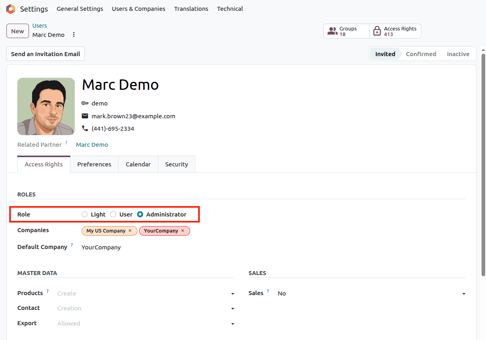The width and height of the screenshot is (486, 340).
Task: Click the page vertical scrollbar
Action: (x=483, y=164)
